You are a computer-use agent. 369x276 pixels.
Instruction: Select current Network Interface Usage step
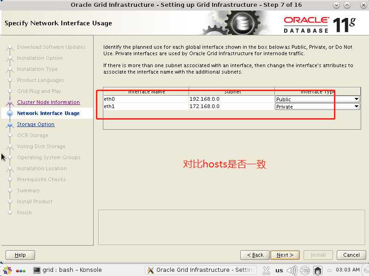48,113
